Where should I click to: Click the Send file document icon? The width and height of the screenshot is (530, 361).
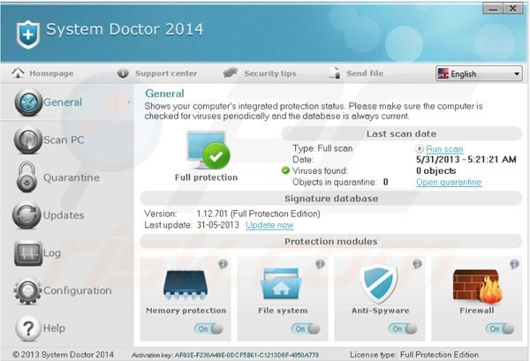coord(335,72)
